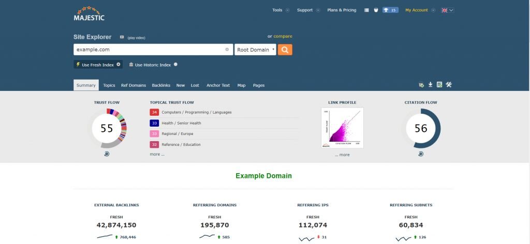Click the Example Domain heading
Image resolution: width=530 pixels, height=244 pixels.
[263, 176]
